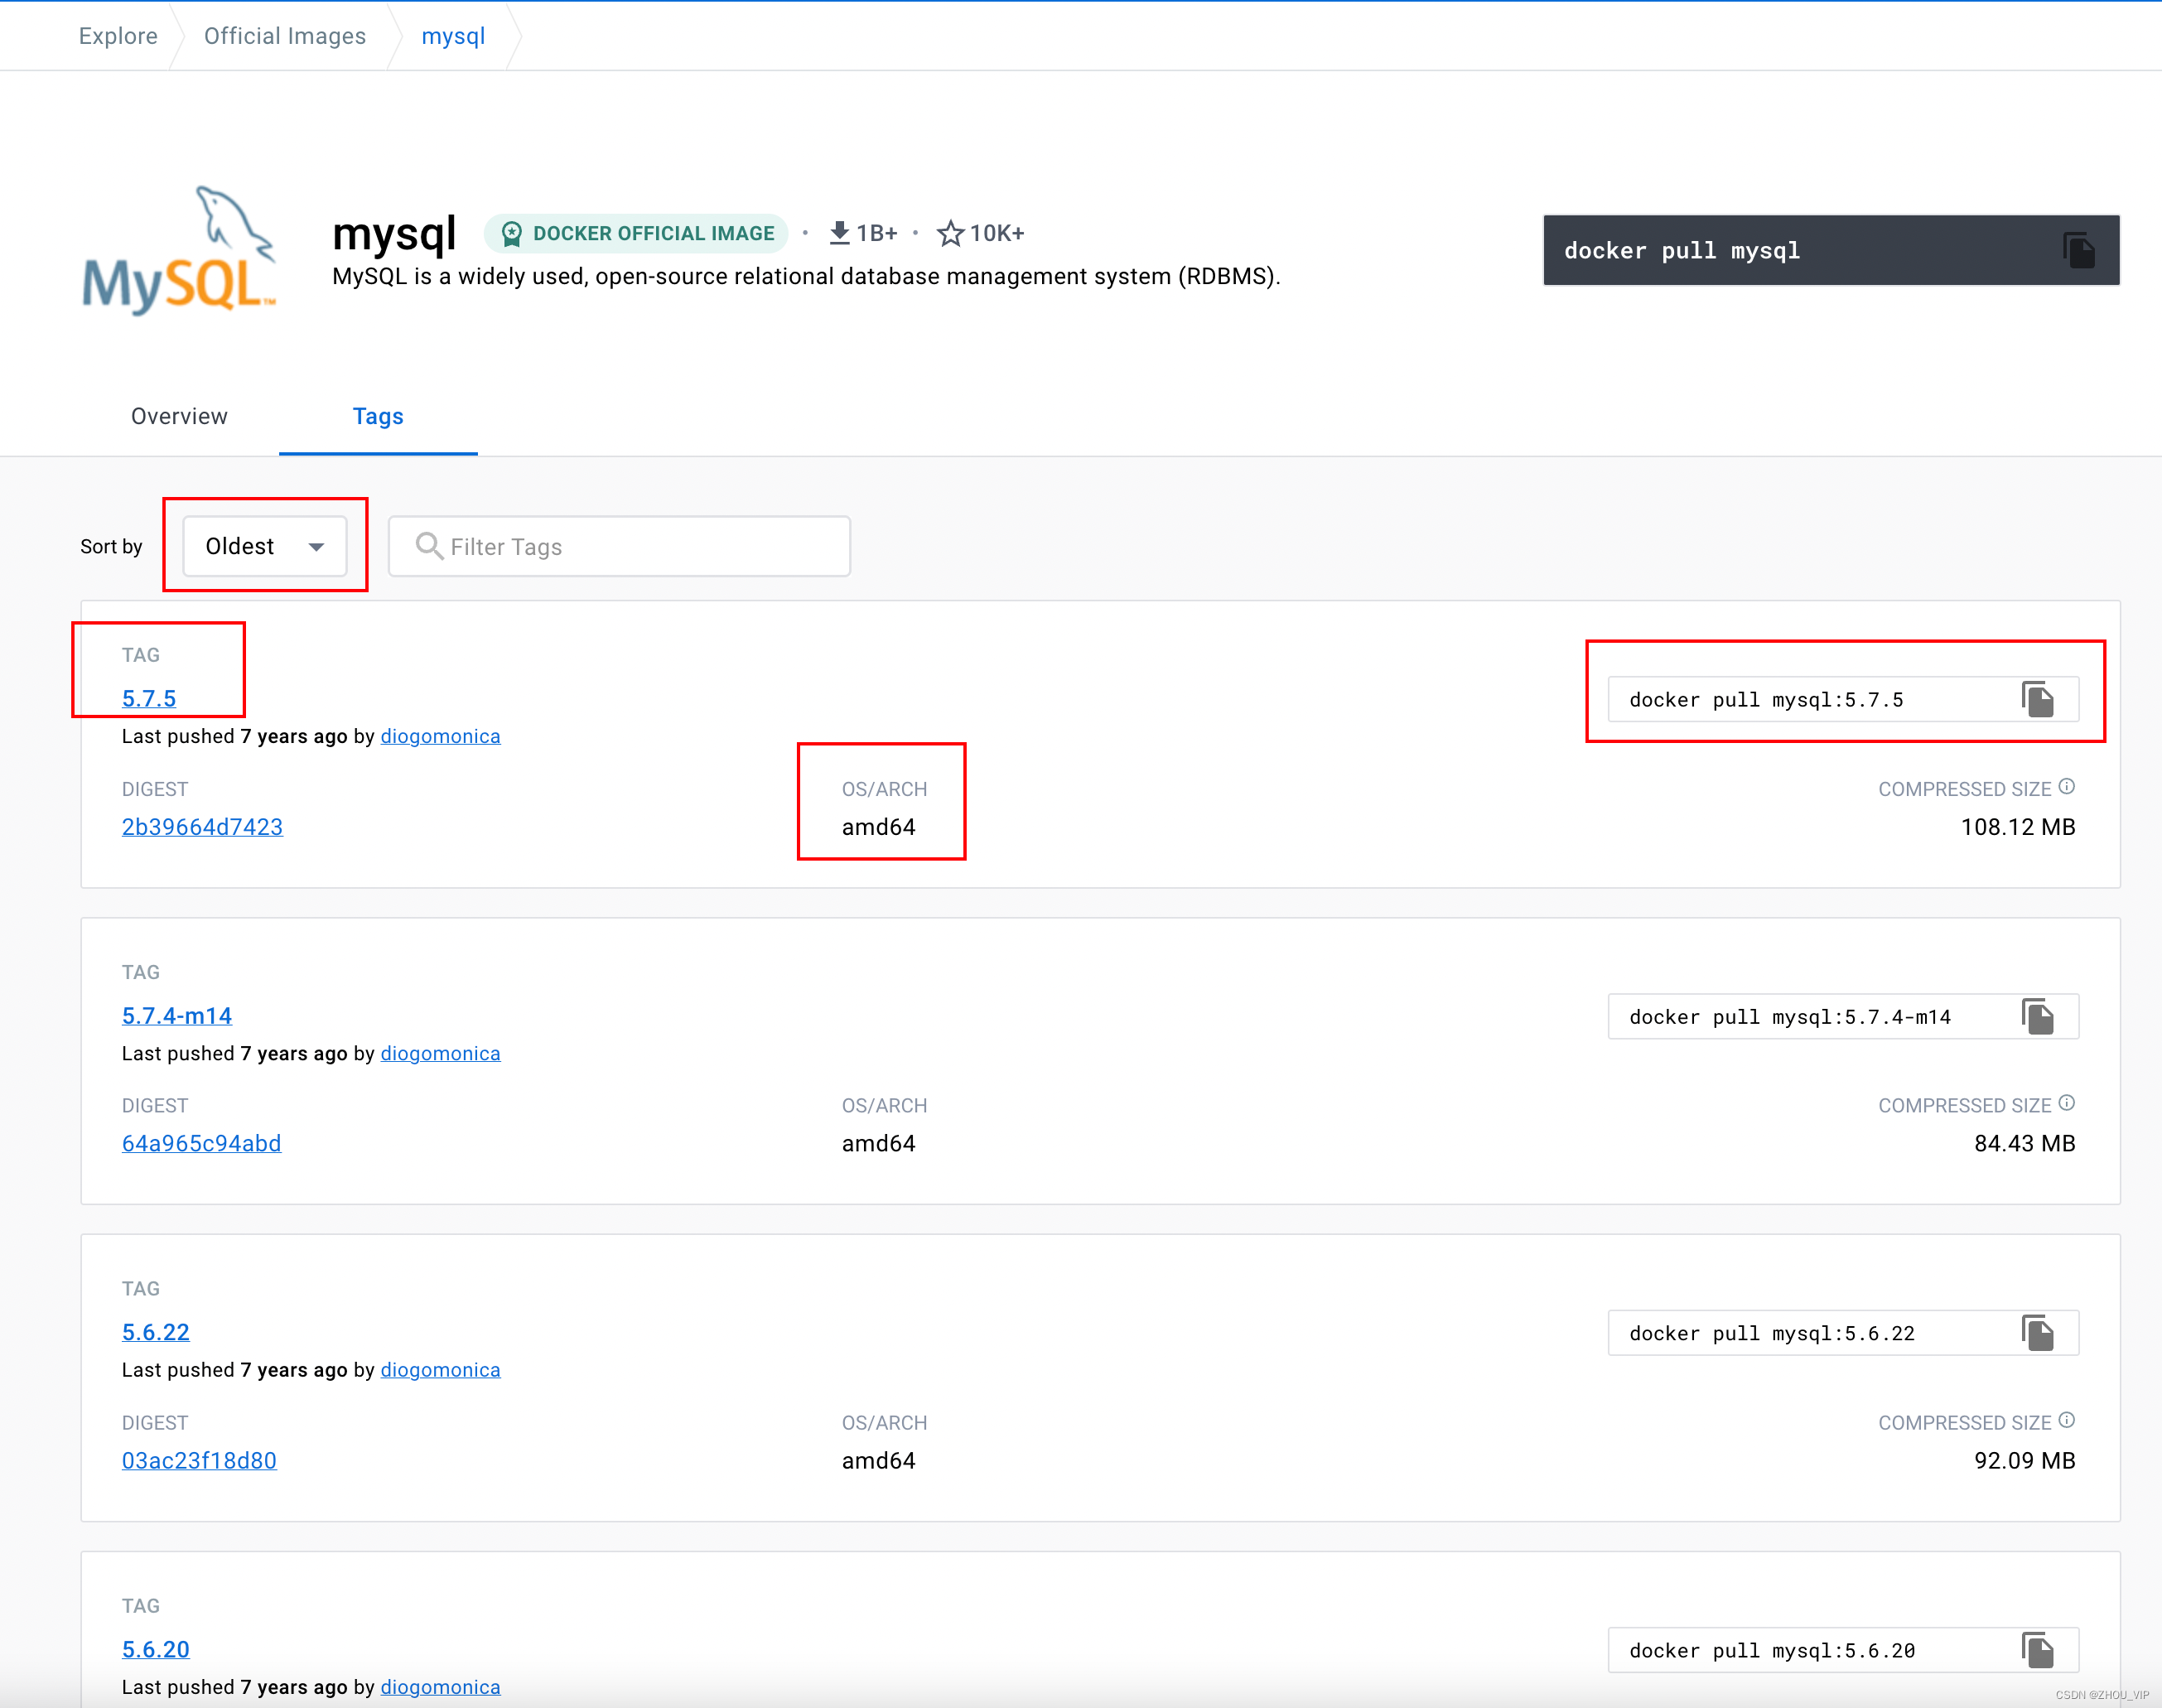Copy docker pull mysql:5.6.22 command
This screenshot has height=1708, width=2162.
tap(2037, 1333)
